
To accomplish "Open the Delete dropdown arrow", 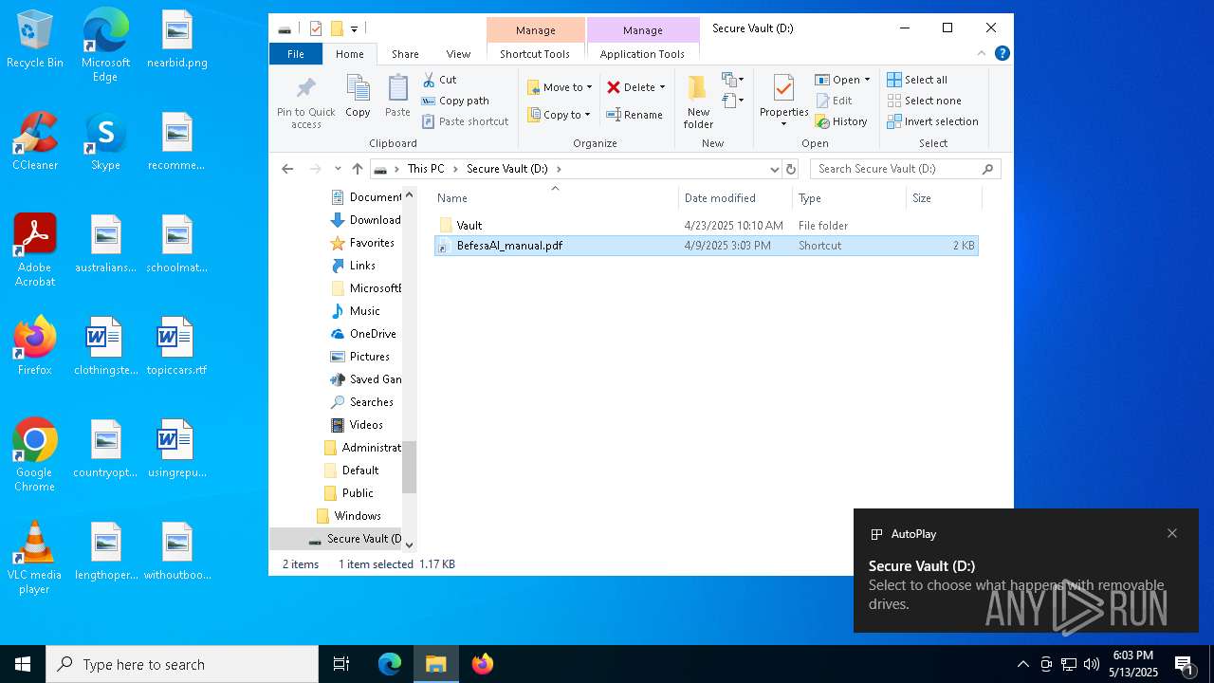I will point(662,87).
